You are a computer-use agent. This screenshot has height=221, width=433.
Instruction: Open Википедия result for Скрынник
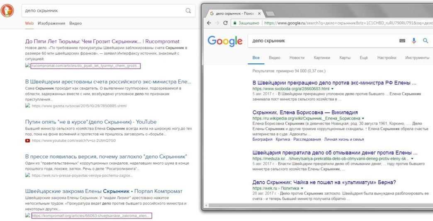(x=305, y=113)
